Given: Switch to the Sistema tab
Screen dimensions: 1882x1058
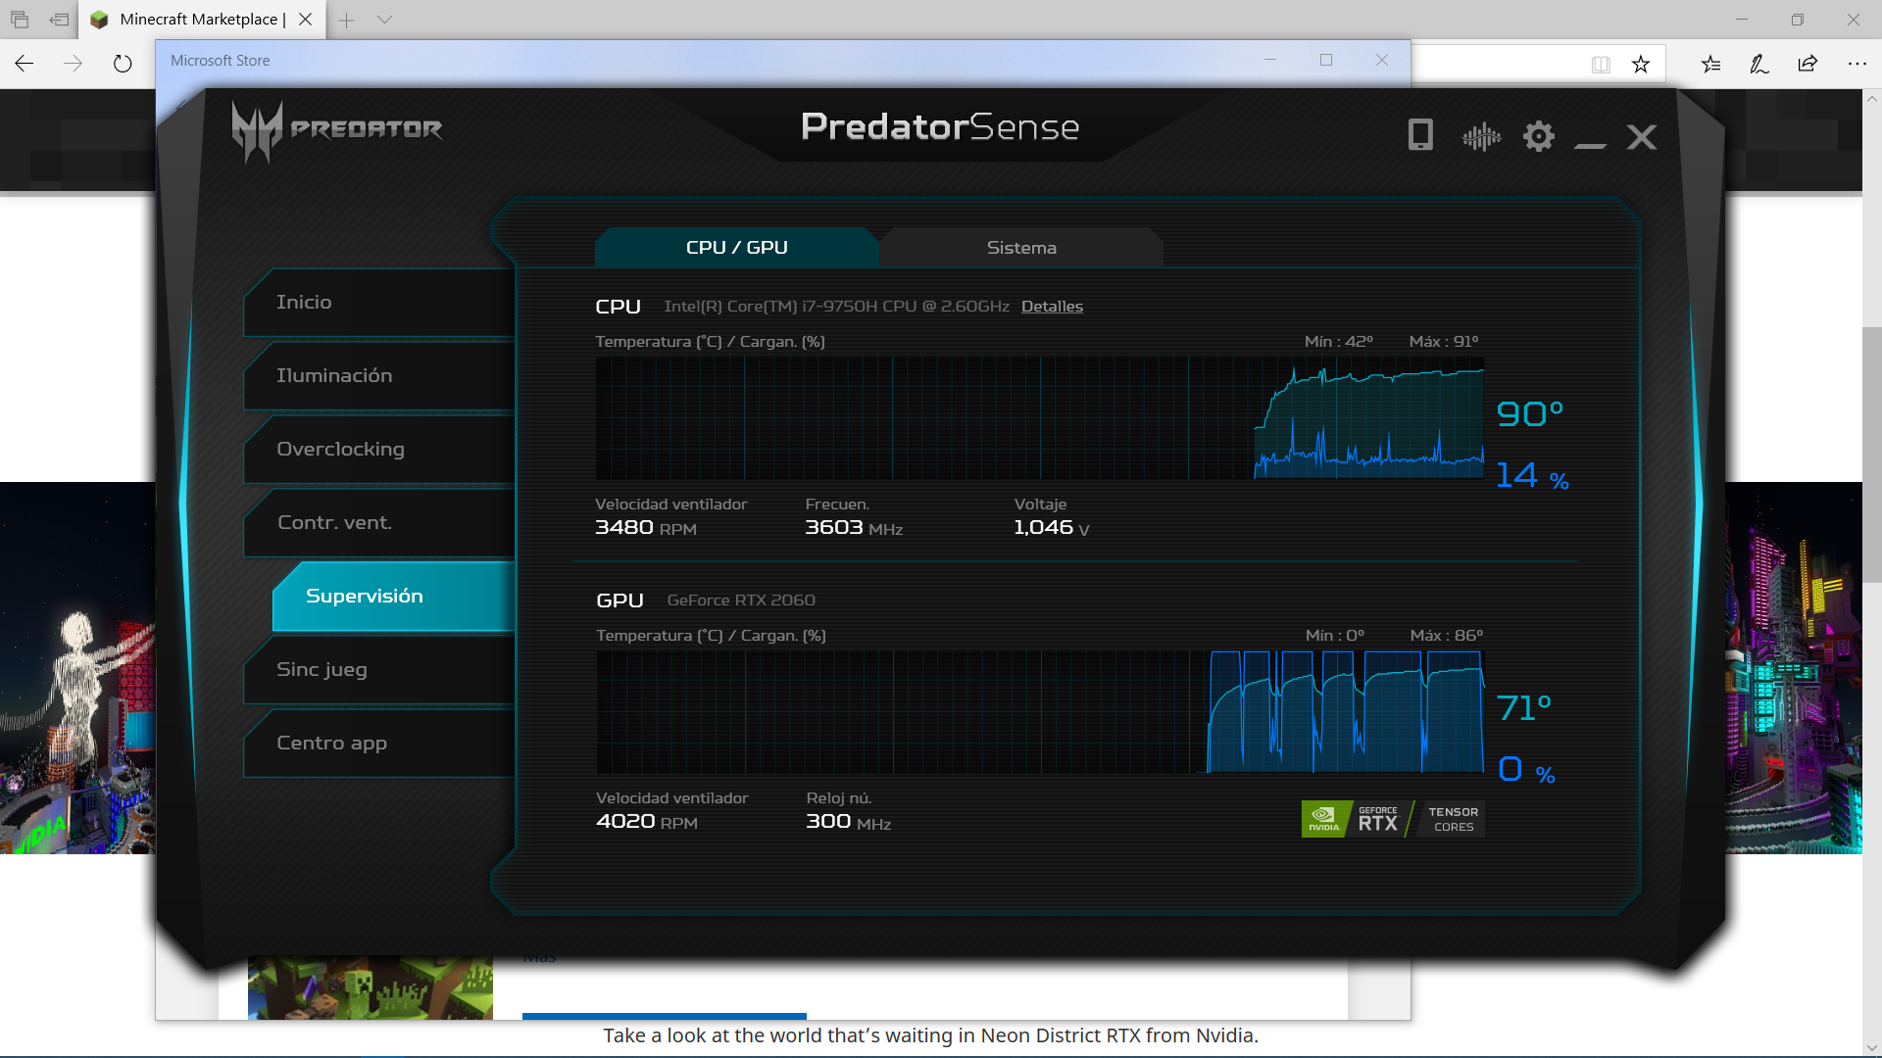Looking at the screenshot, I should pyautogui.click(x=1020, y=248).
